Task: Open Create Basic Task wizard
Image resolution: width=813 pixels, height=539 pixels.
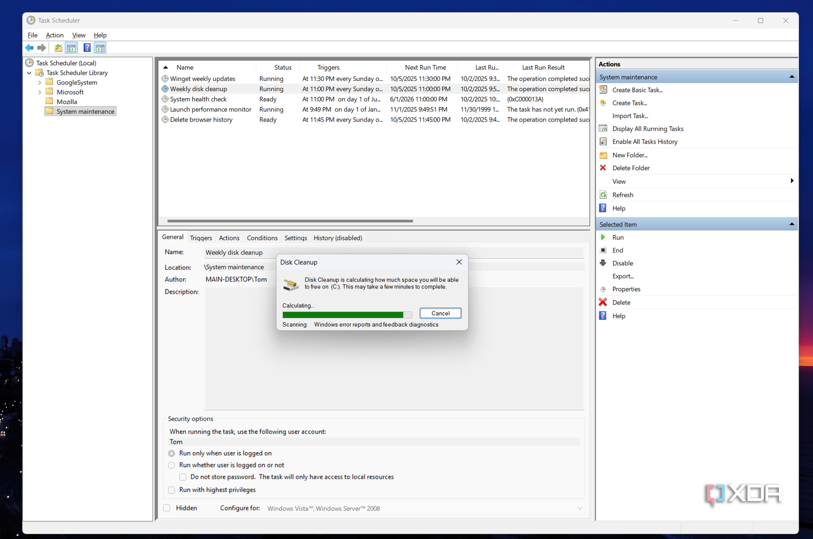Action: 636,90
